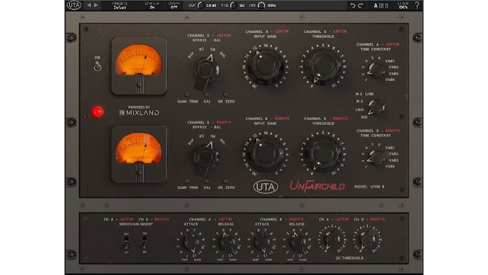The image size is (488, 275).
Task: Select preset slot B
Action: tap(387, 5)
